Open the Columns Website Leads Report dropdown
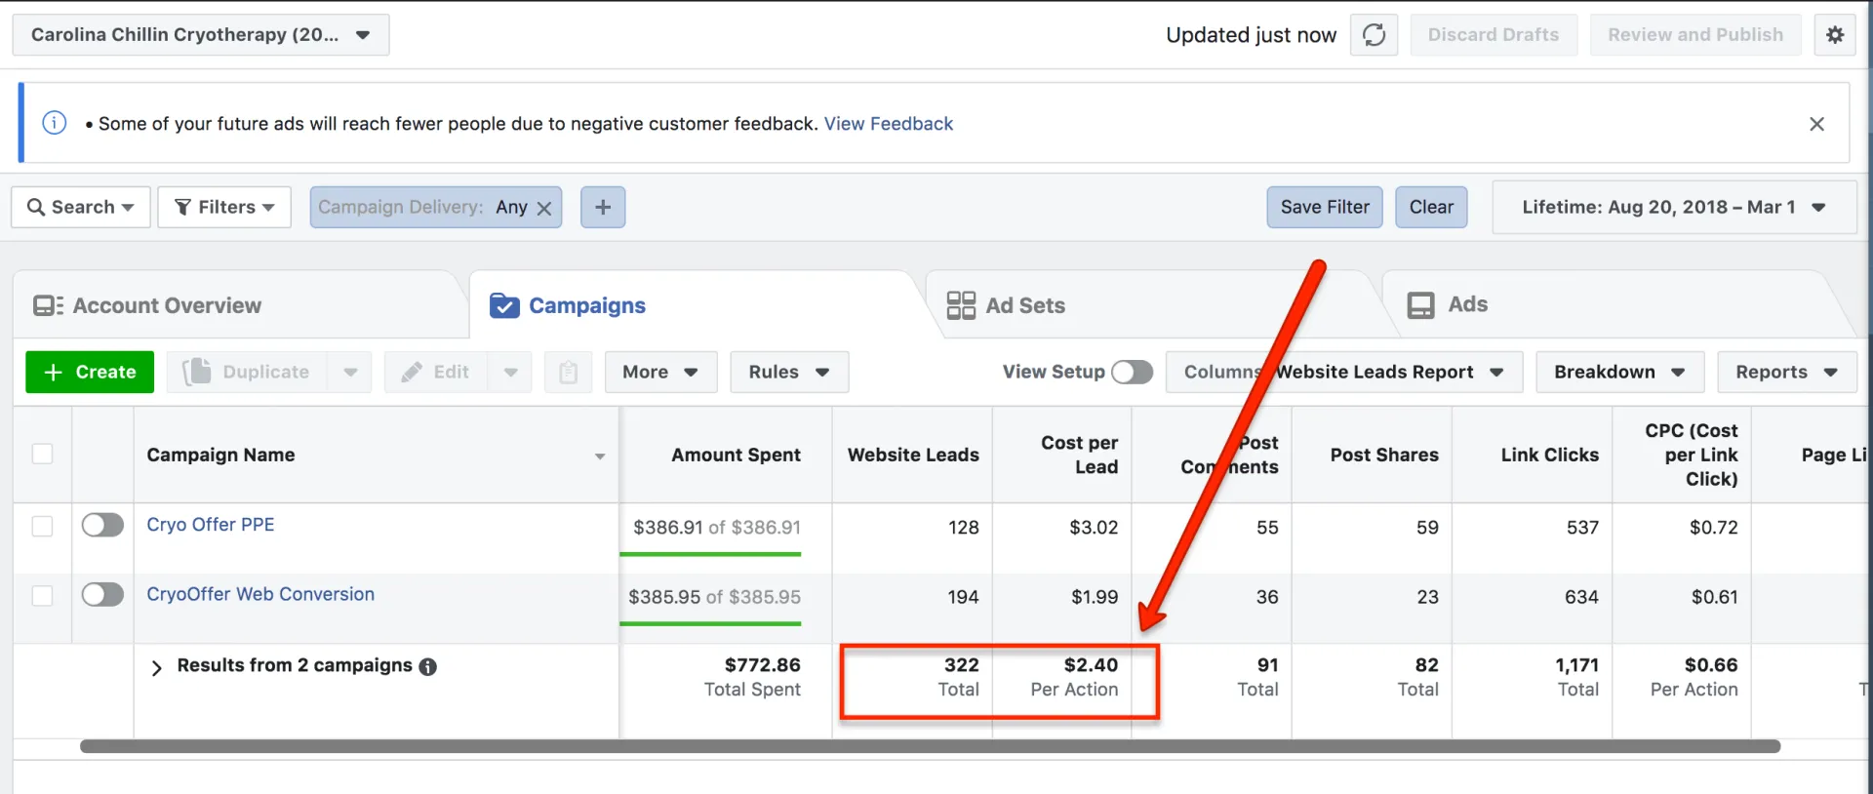1873x794 pixels. point(1344,372)
